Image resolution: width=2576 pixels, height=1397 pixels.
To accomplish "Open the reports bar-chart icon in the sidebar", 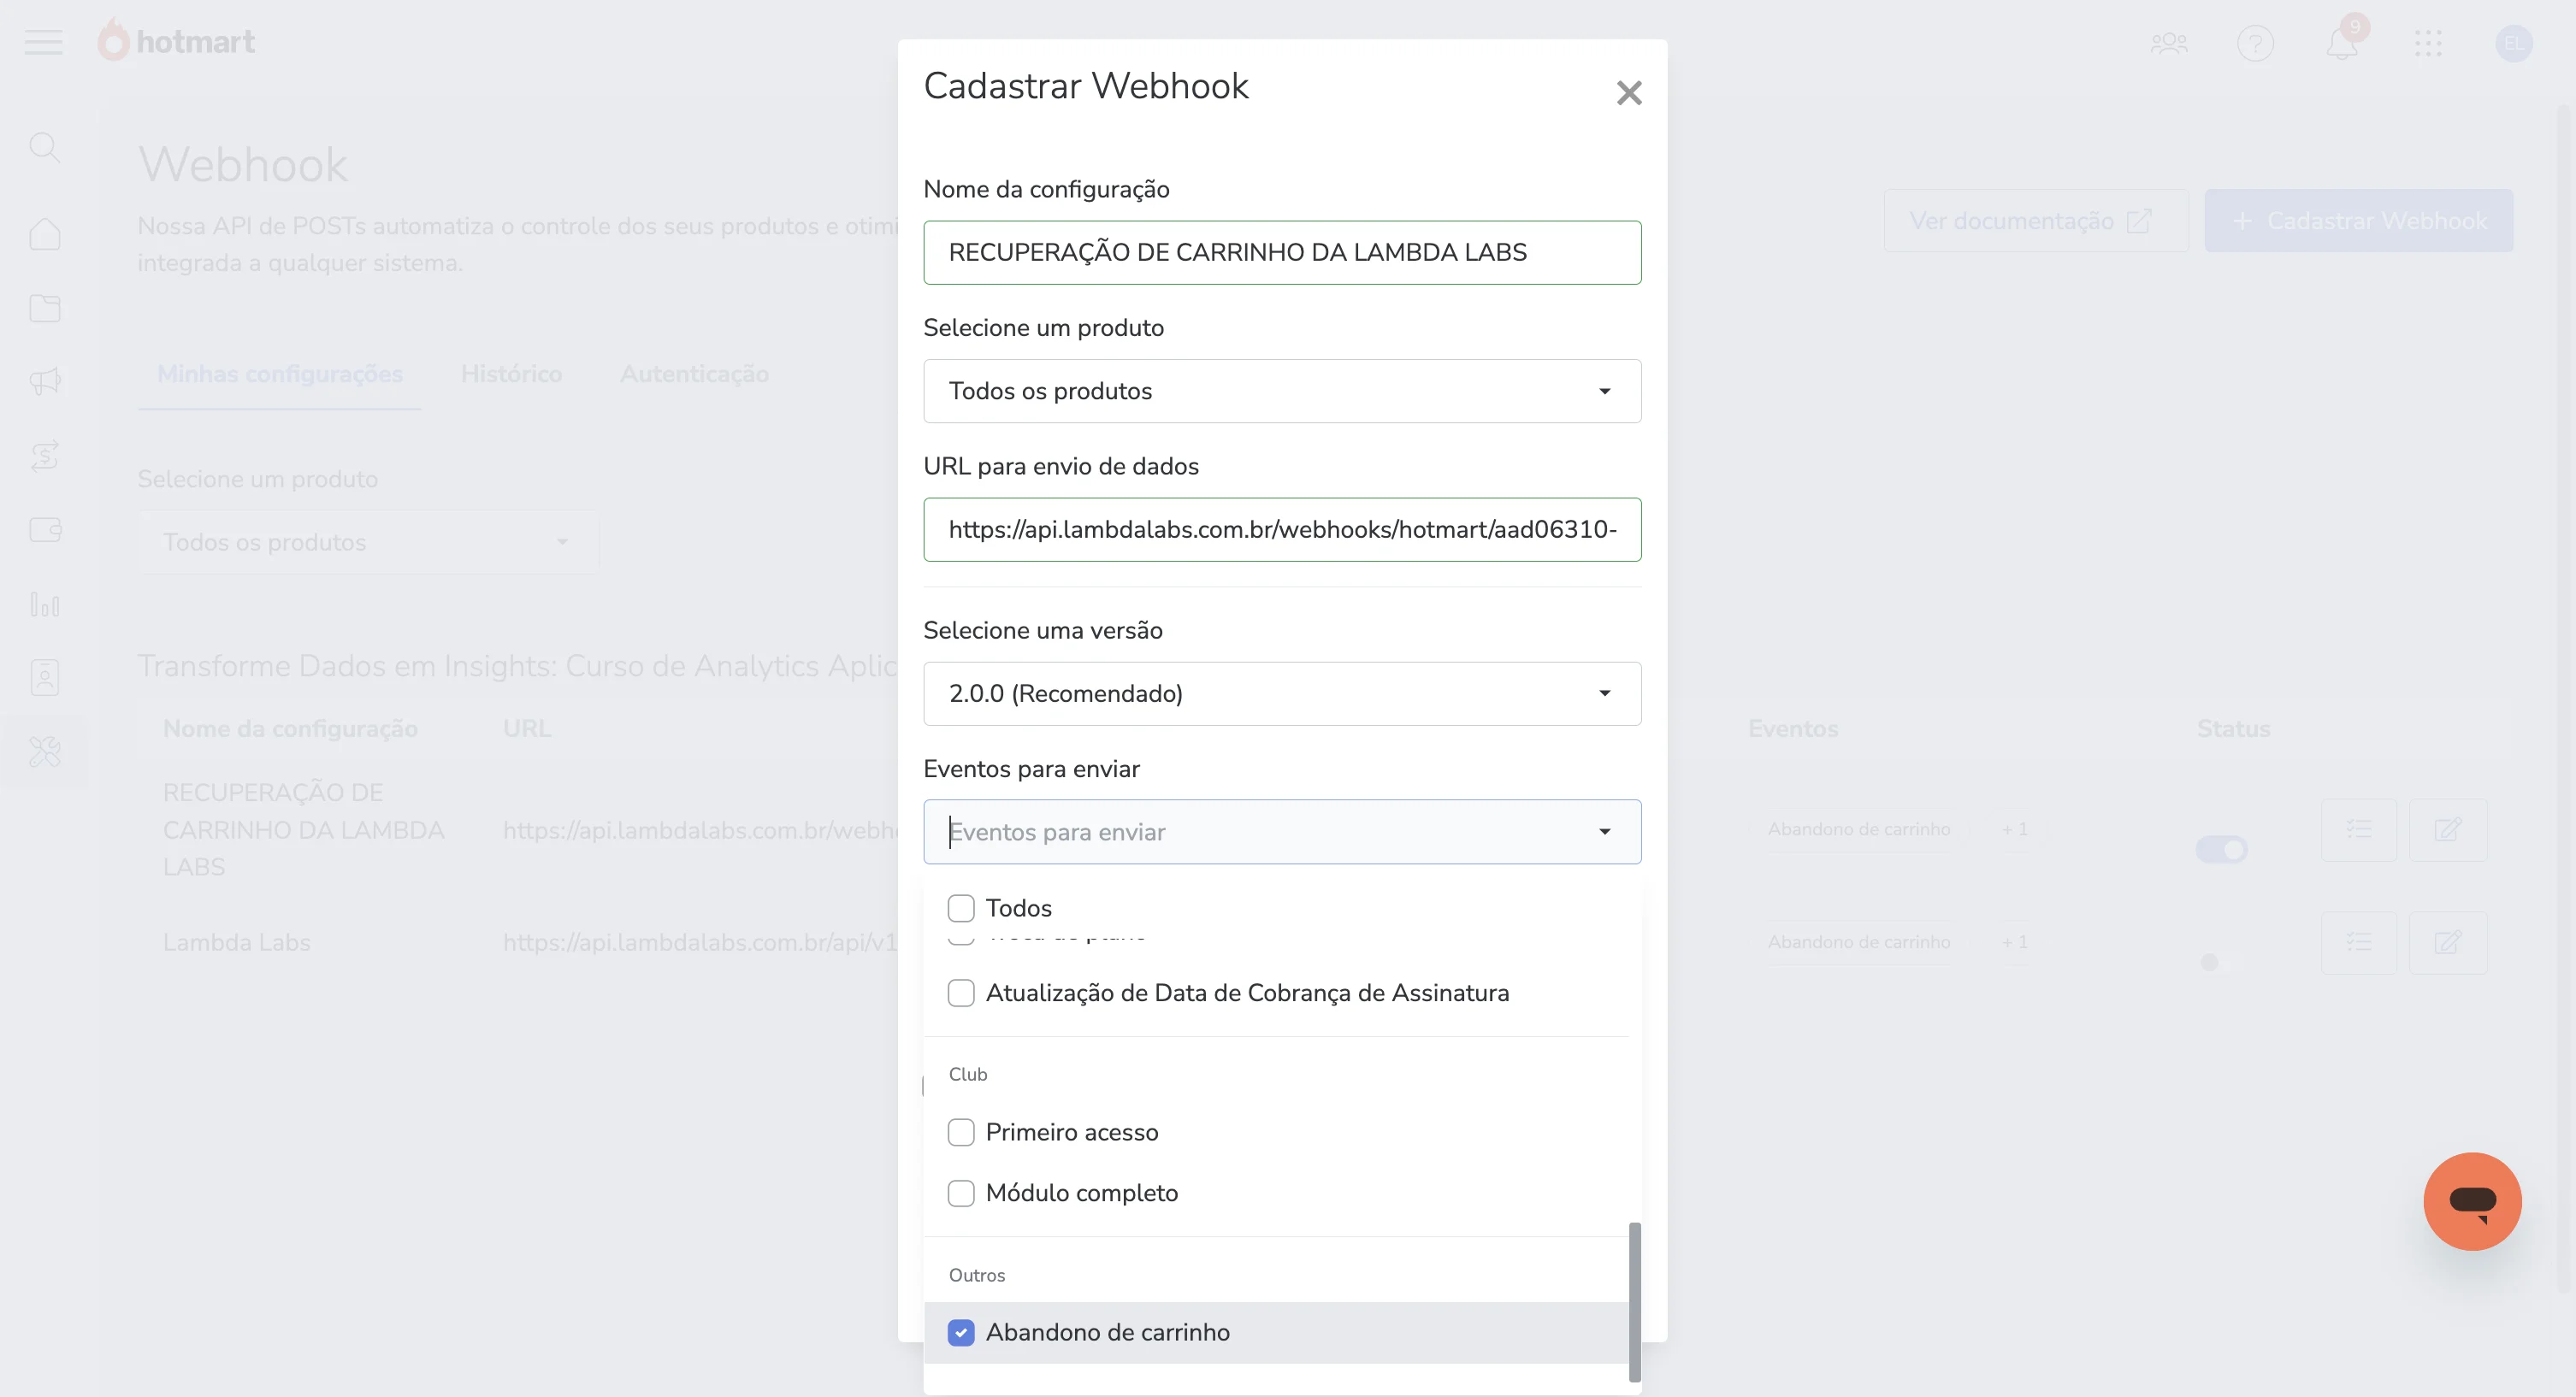I will tap(45, 604).
